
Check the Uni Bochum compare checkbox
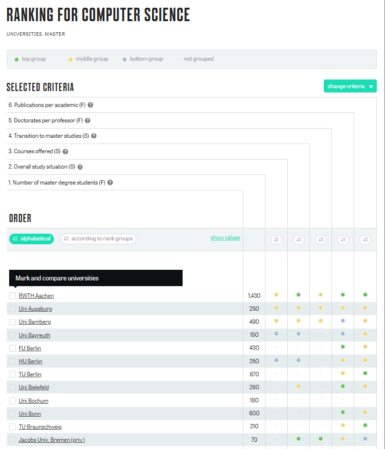click(13, 401)
